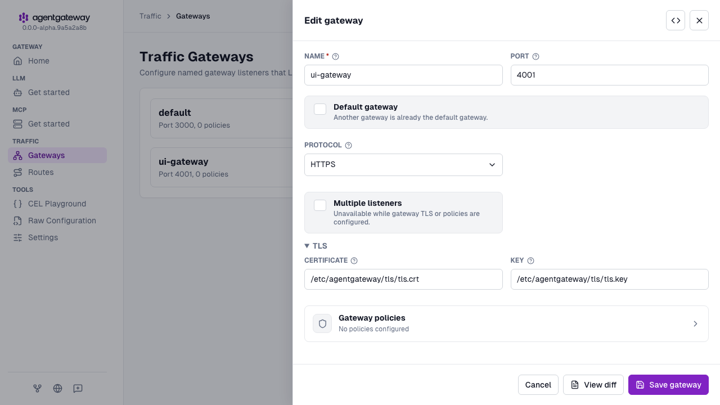Click the Traffic Gateways heading
This screenshot has width=720, height=405.
tap(196, 57)
